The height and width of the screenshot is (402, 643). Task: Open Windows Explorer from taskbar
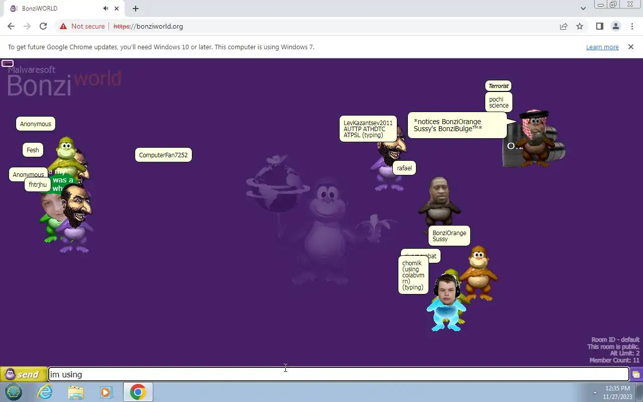(x=76, y=392)
